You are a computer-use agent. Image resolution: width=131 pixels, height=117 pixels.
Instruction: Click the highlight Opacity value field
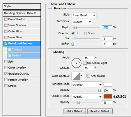click(x=107, y=90)
